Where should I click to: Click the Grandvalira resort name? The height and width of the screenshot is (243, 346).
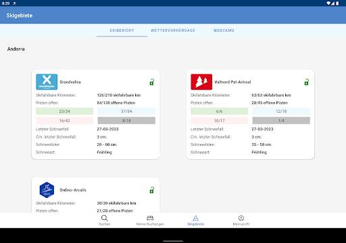pos(70,82)
